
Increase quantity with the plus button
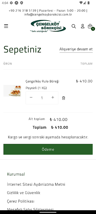point(53,97)
